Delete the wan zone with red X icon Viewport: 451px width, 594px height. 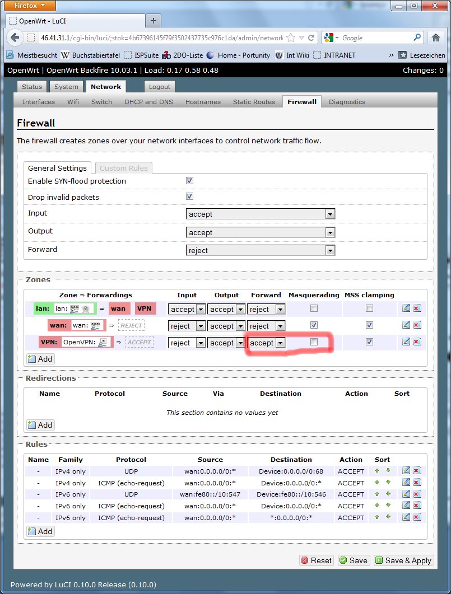coord(416,325)
